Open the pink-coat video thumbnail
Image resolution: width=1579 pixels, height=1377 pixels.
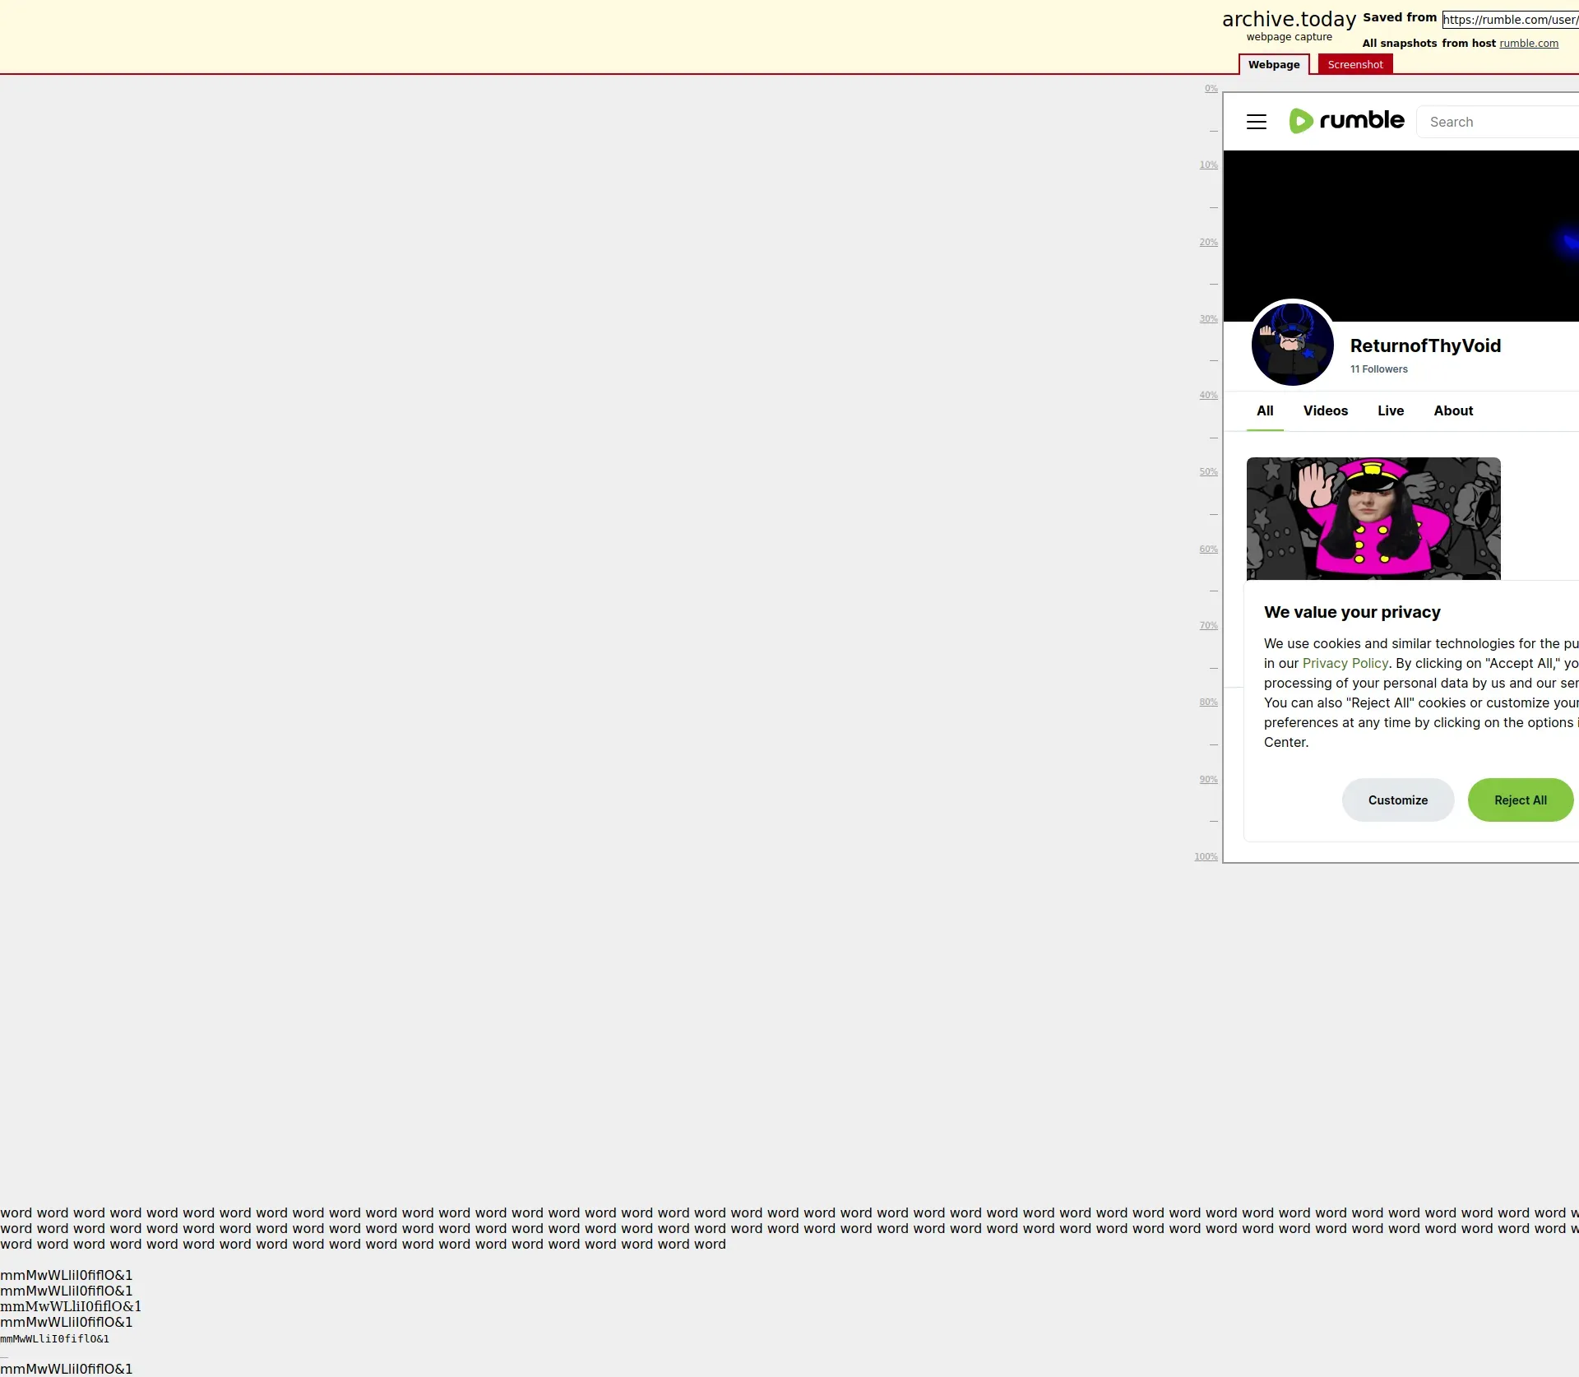pos(1373,518)
